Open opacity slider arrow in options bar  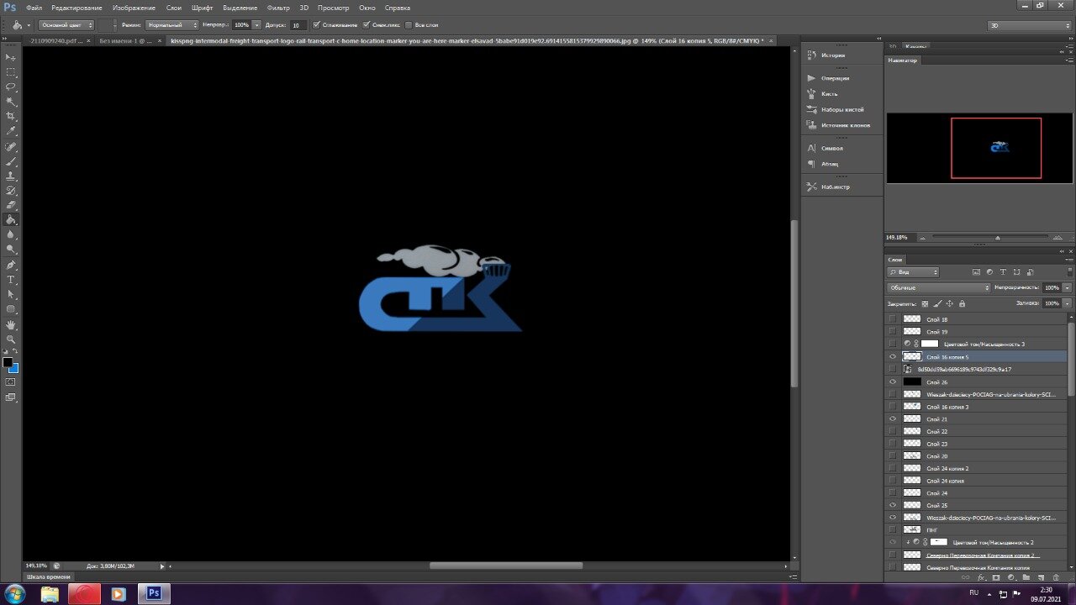click(x=256, y=25)
